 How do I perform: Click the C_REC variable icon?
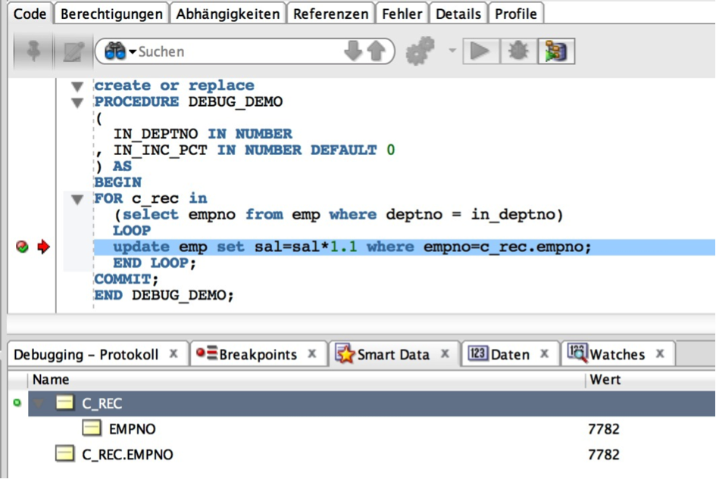(x=64, y=403)
